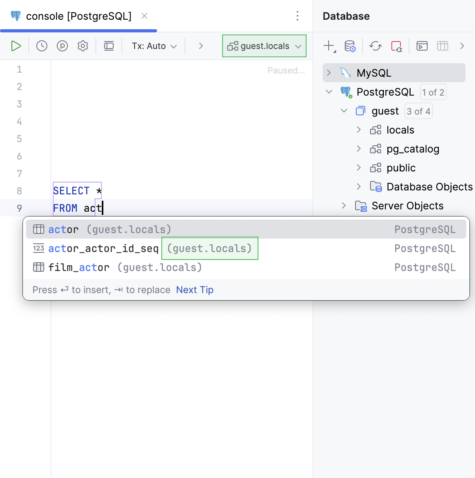Open console settings gear icon
Viewport: 475px width, 478px height.
[83, 46]
